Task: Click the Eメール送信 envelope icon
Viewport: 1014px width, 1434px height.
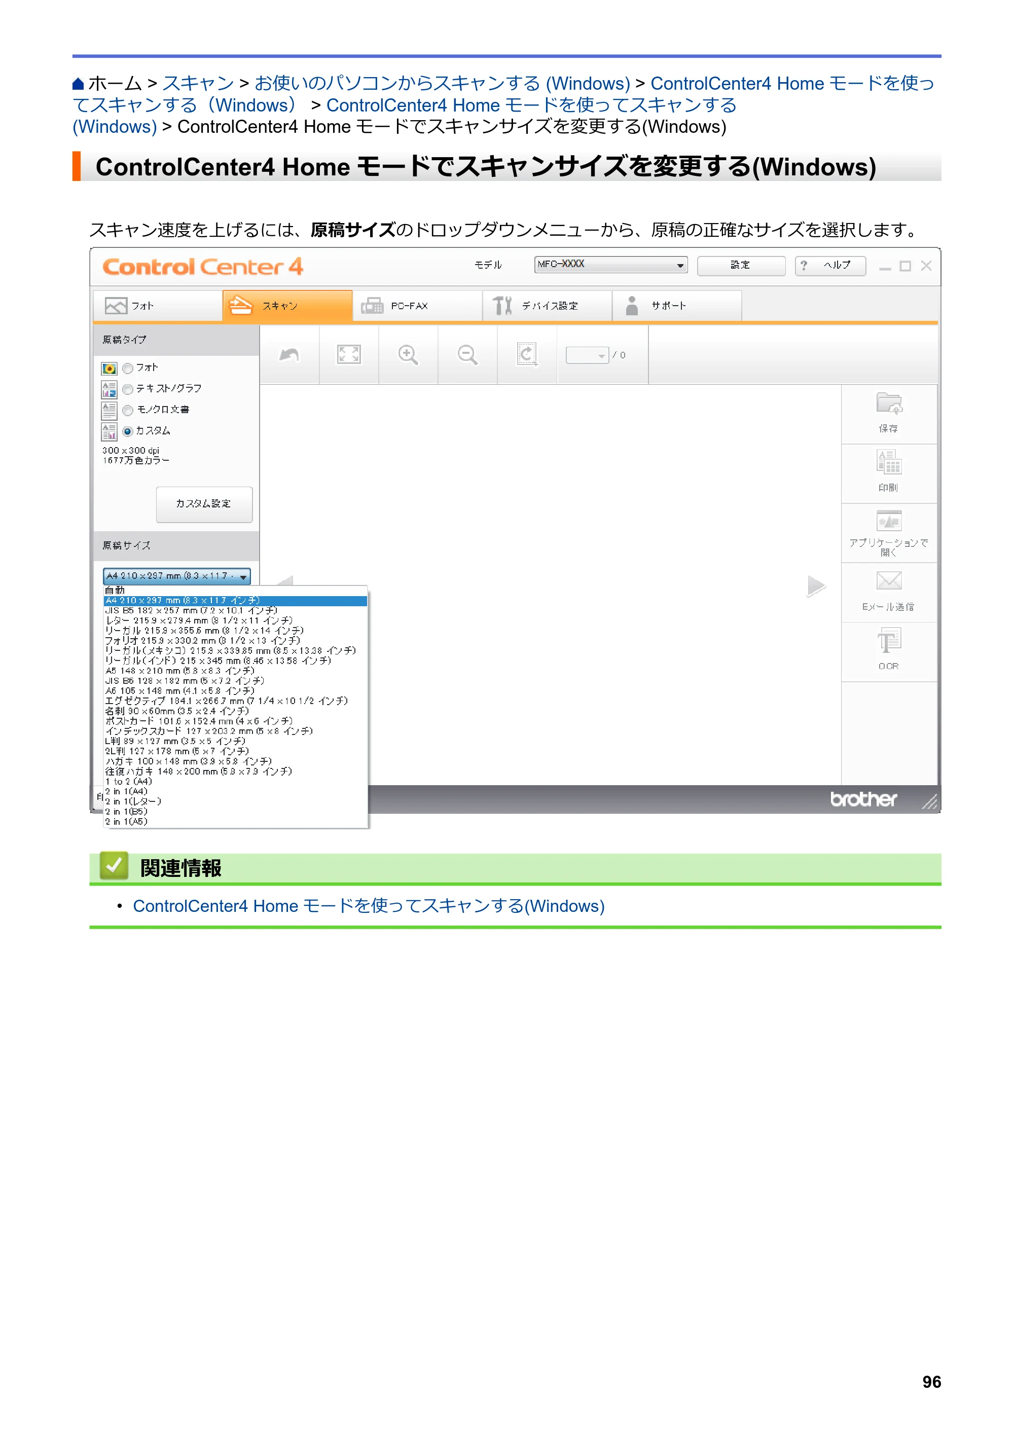Action: coord(888,581)
